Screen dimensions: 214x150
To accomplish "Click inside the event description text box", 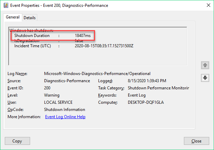I will tap(98, 46).
